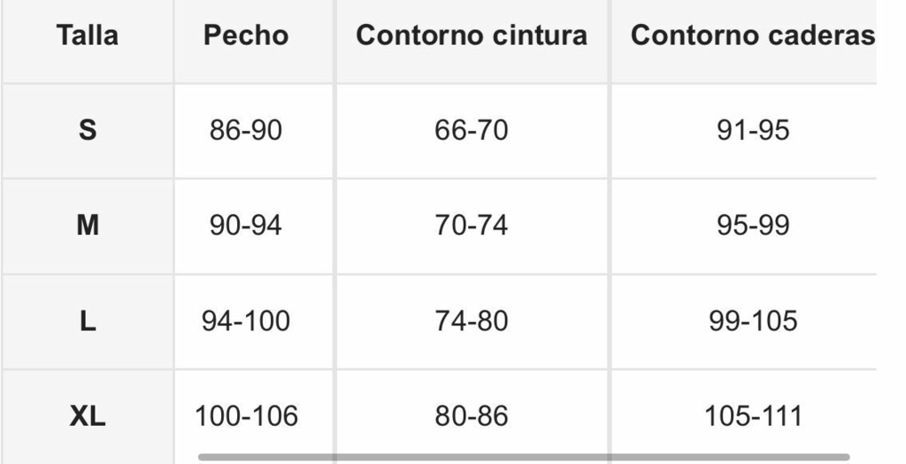Click the 80-86 waist measurement cell

point(472,415)
